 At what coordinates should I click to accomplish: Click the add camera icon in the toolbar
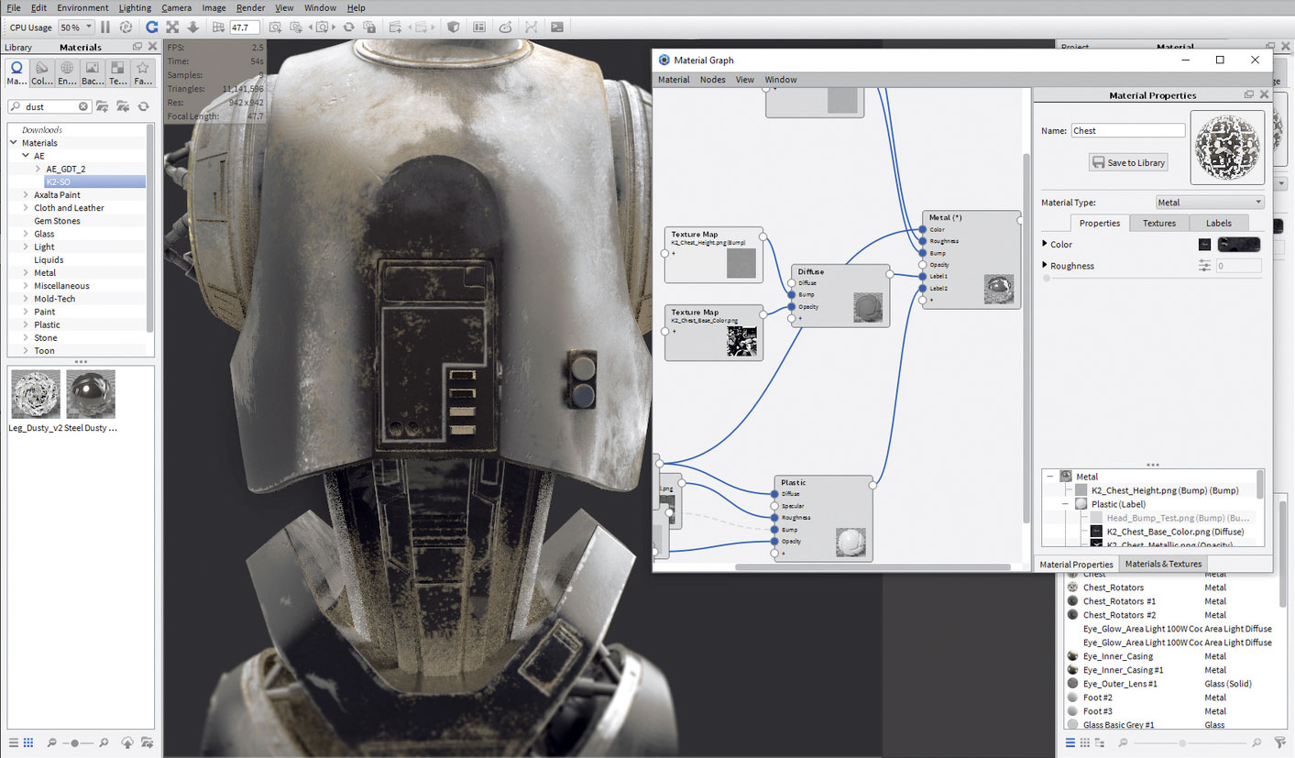point(276,27)
